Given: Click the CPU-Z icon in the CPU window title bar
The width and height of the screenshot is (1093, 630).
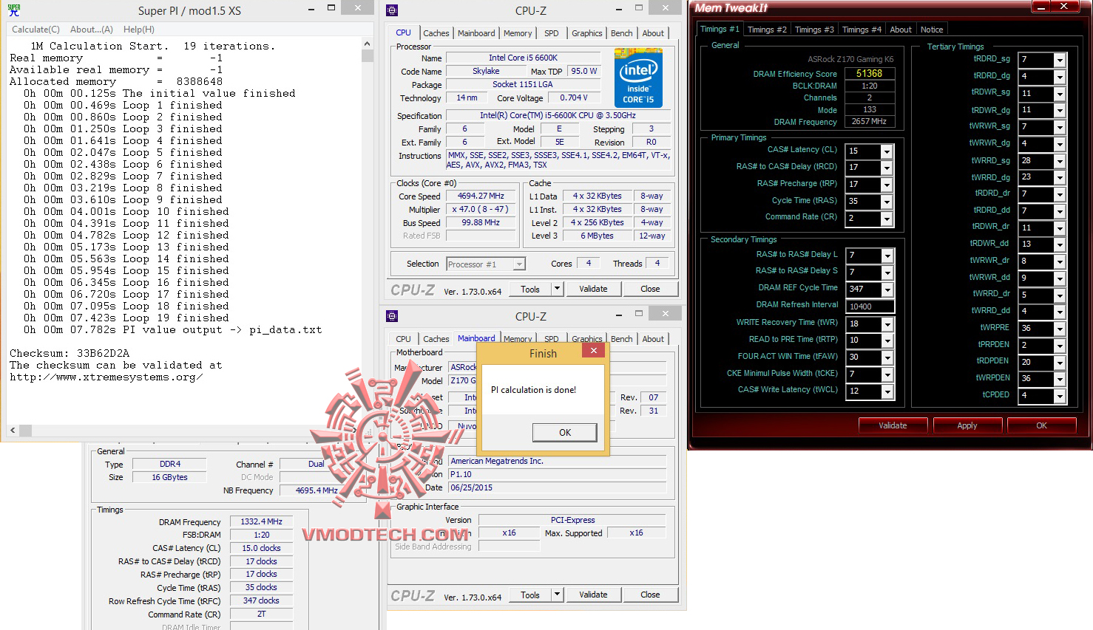Looking at the screenshot, I should pyautogui.click(x=392, y=10).
